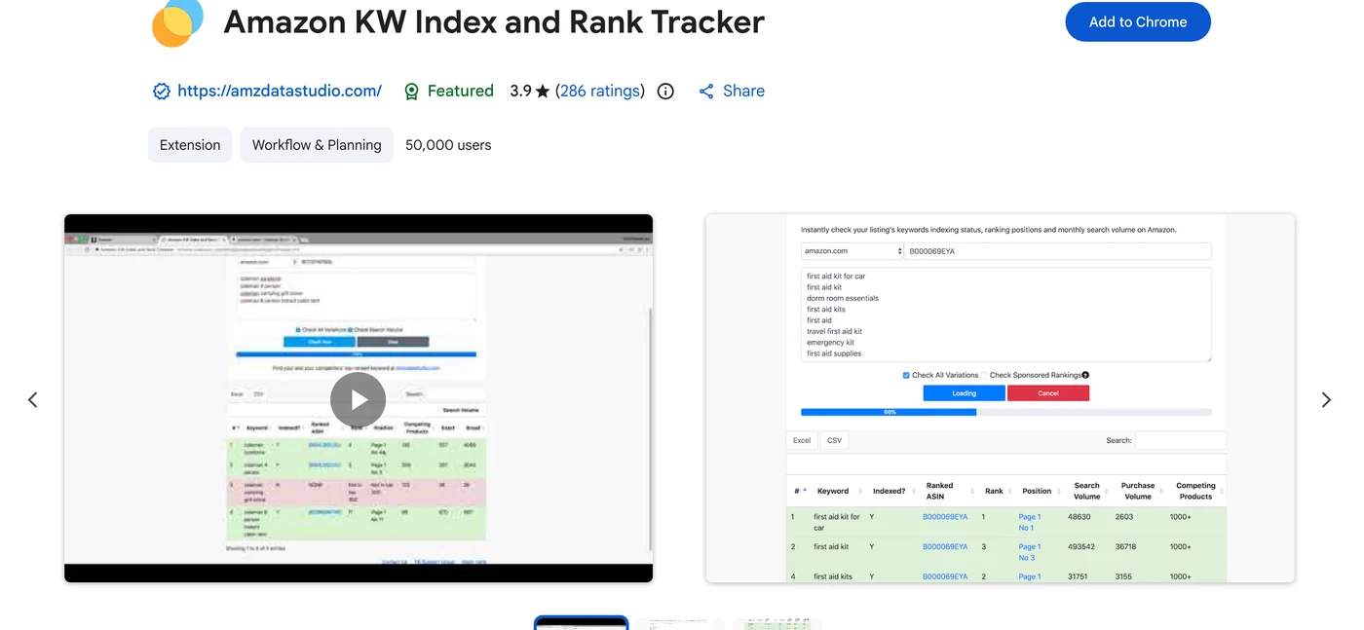Click the star rating icon

tap(543, 92)
